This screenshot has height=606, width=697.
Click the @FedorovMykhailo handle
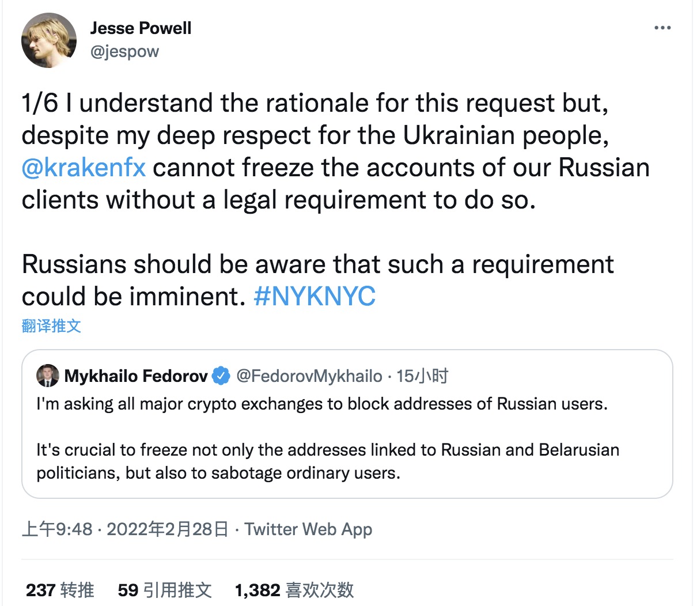[x=309, y=376]
